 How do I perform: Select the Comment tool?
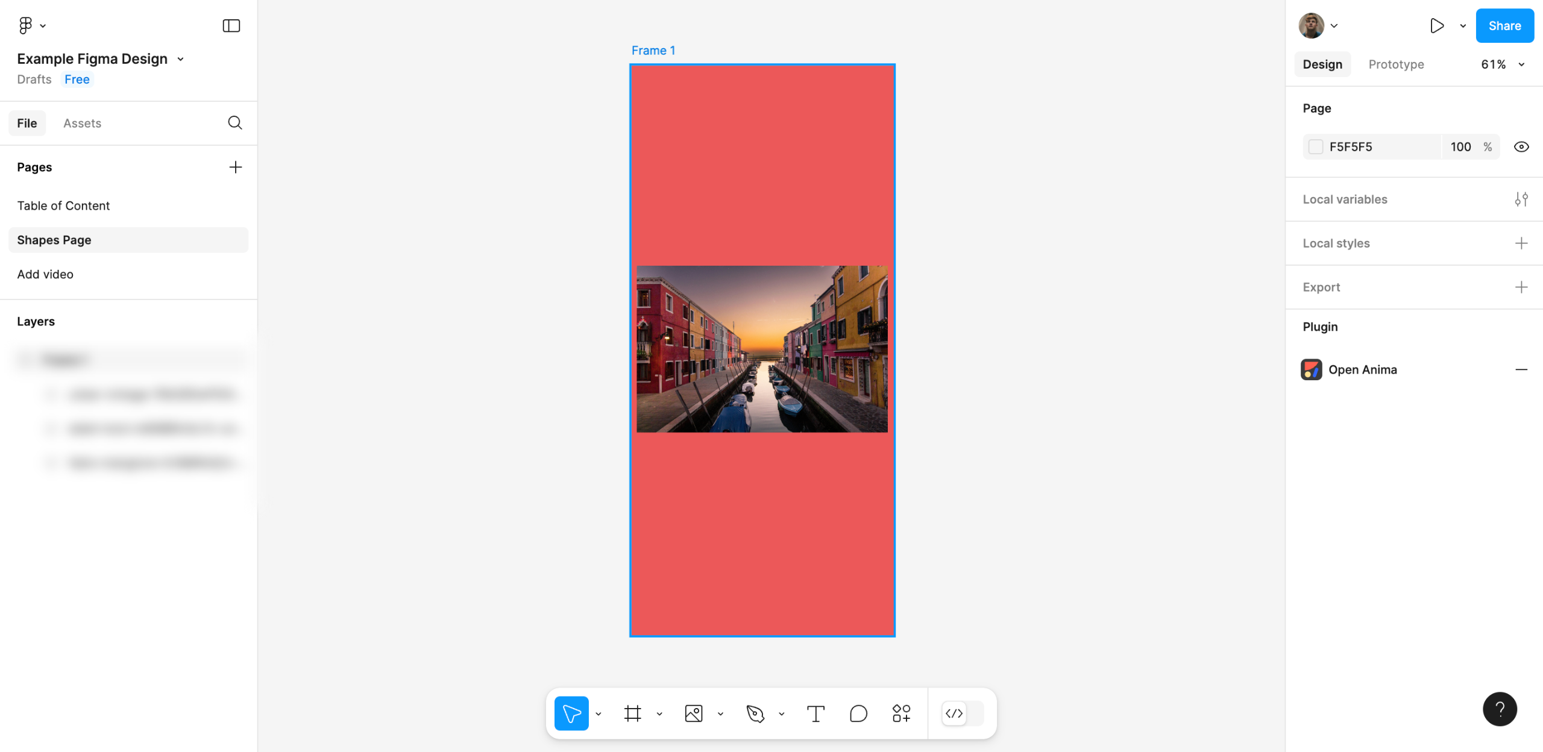858,713
